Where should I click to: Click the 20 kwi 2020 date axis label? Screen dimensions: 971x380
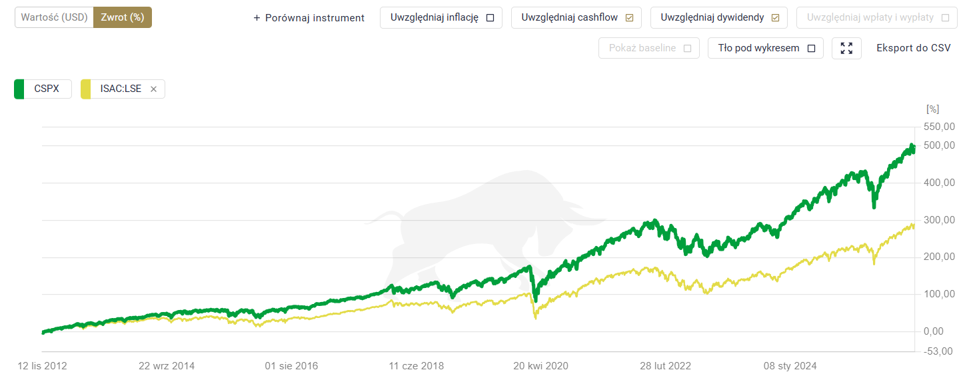tap(540, 366)
